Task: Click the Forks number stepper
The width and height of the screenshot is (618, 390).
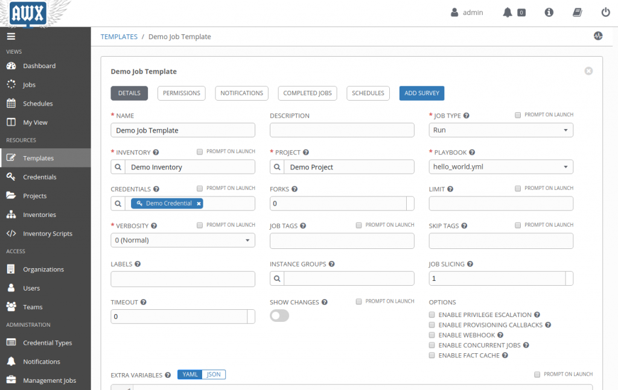Action: tap(410, 204)
